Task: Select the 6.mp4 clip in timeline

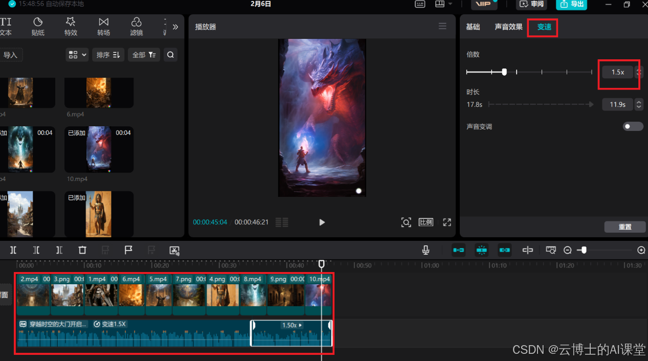Action: pos(132,295)
